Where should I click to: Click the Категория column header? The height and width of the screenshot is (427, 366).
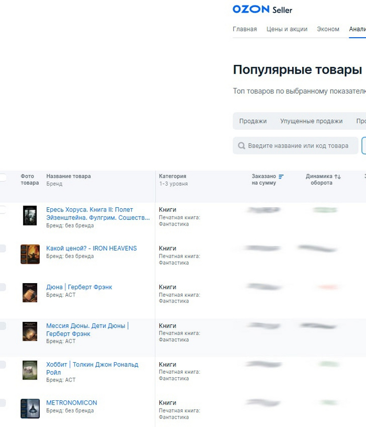pyautogui.click(x=173, y=176)
